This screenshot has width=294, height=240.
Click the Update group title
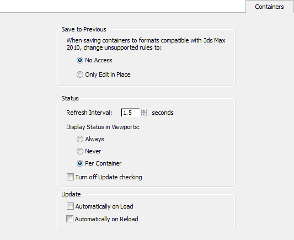[x=71, y=194]
